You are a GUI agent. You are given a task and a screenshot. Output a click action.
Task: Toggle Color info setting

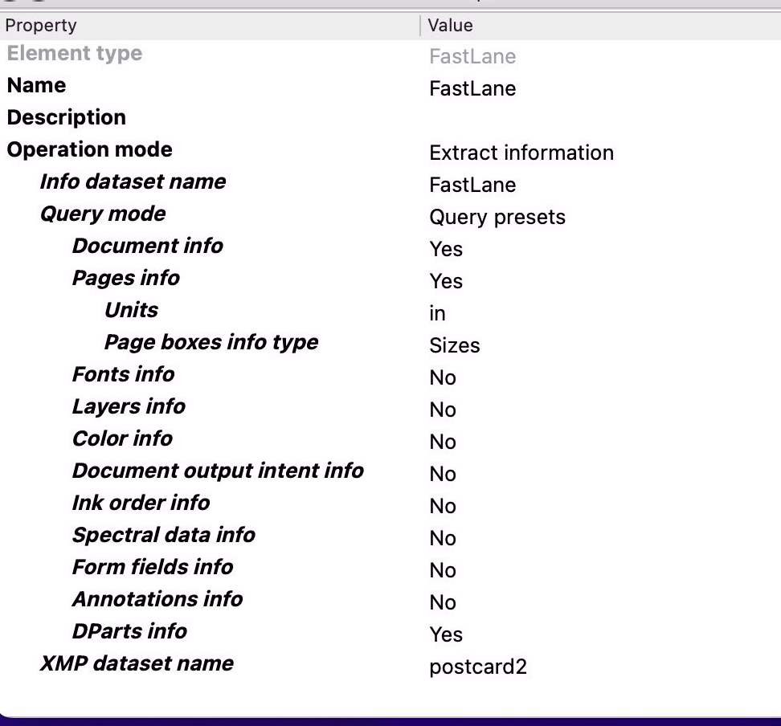(x=443, y=442)
